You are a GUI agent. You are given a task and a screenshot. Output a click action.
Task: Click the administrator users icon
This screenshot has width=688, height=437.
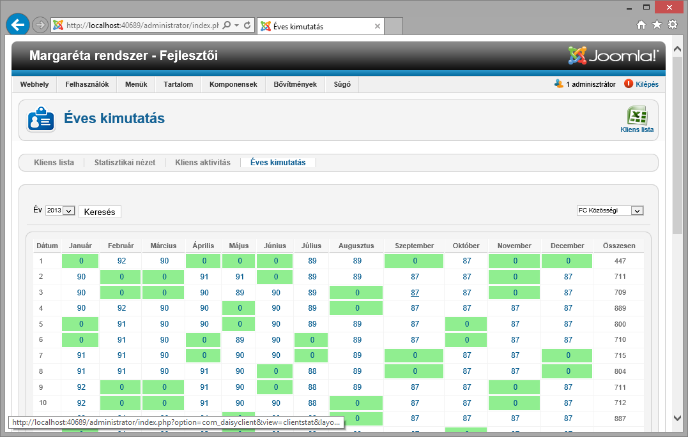pos(558,84)
